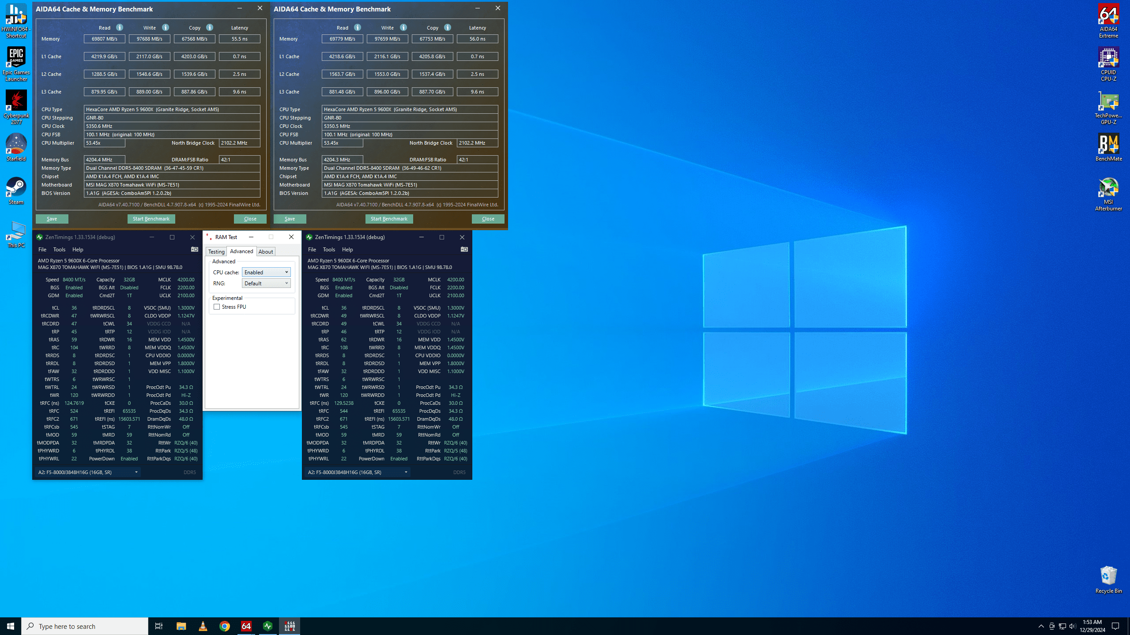Image resolution: width=1130 pixels, height=635 pixels.
Task: Expand the A2 module selector in right ZenTimings
Action: [x=358, y=472]
